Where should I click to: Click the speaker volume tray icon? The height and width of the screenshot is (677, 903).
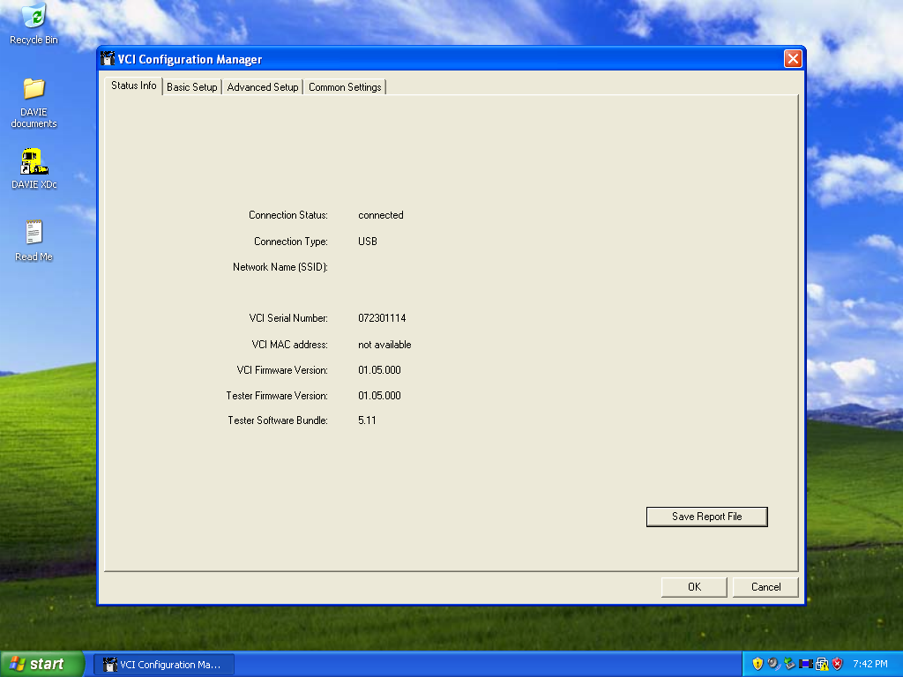click(x=773, y=664)
